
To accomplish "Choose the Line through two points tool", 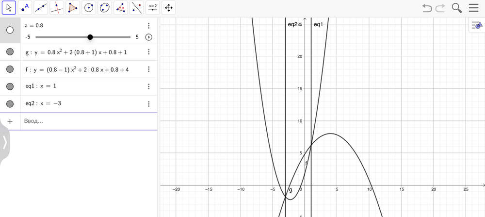I will 41,8.
